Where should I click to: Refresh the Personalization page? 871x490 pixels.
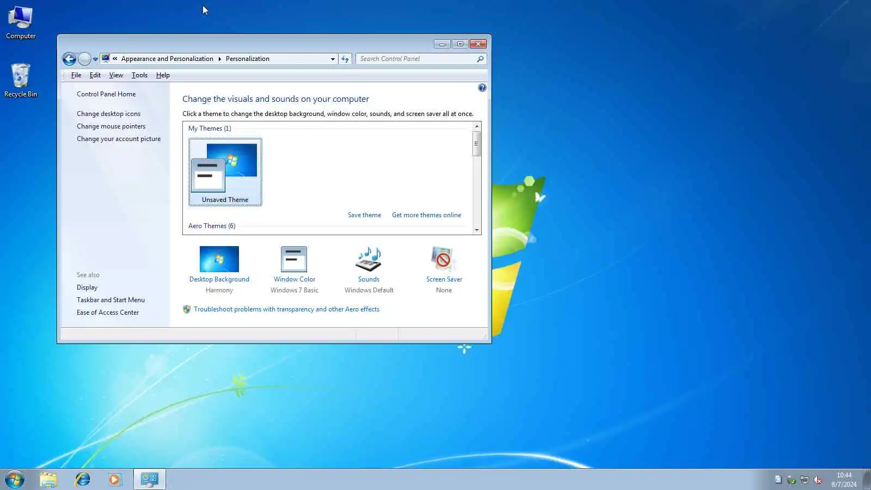tap(345, 59)
